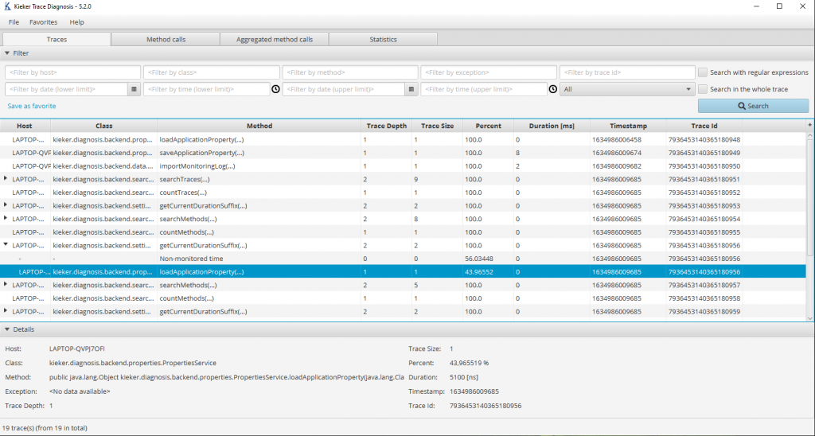The height and width of the screenshot is (436, 815).
Task: Check Search in the whole trace
Action: click(703, 90)
